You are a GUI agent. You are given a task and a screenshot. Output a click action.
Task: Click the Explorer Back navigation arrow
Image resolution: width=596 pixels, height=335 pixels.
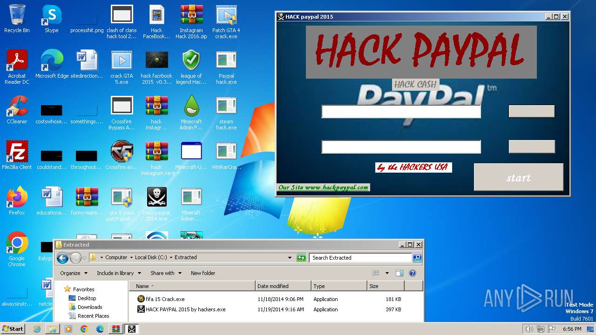62,257
